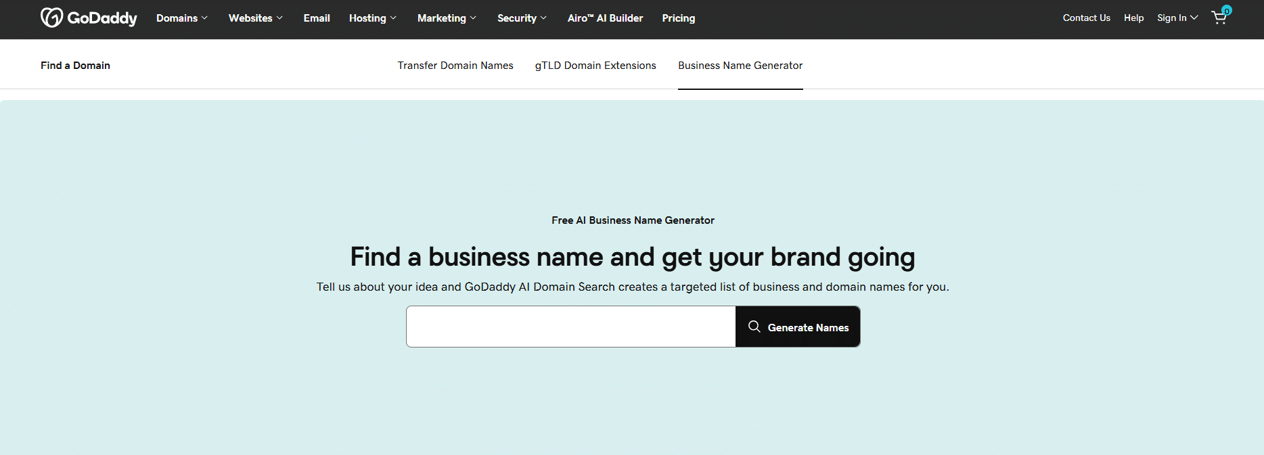Click the 'Tell us about your idea' description
Viewport: 1264px width, 455px height.
point(633,287)
